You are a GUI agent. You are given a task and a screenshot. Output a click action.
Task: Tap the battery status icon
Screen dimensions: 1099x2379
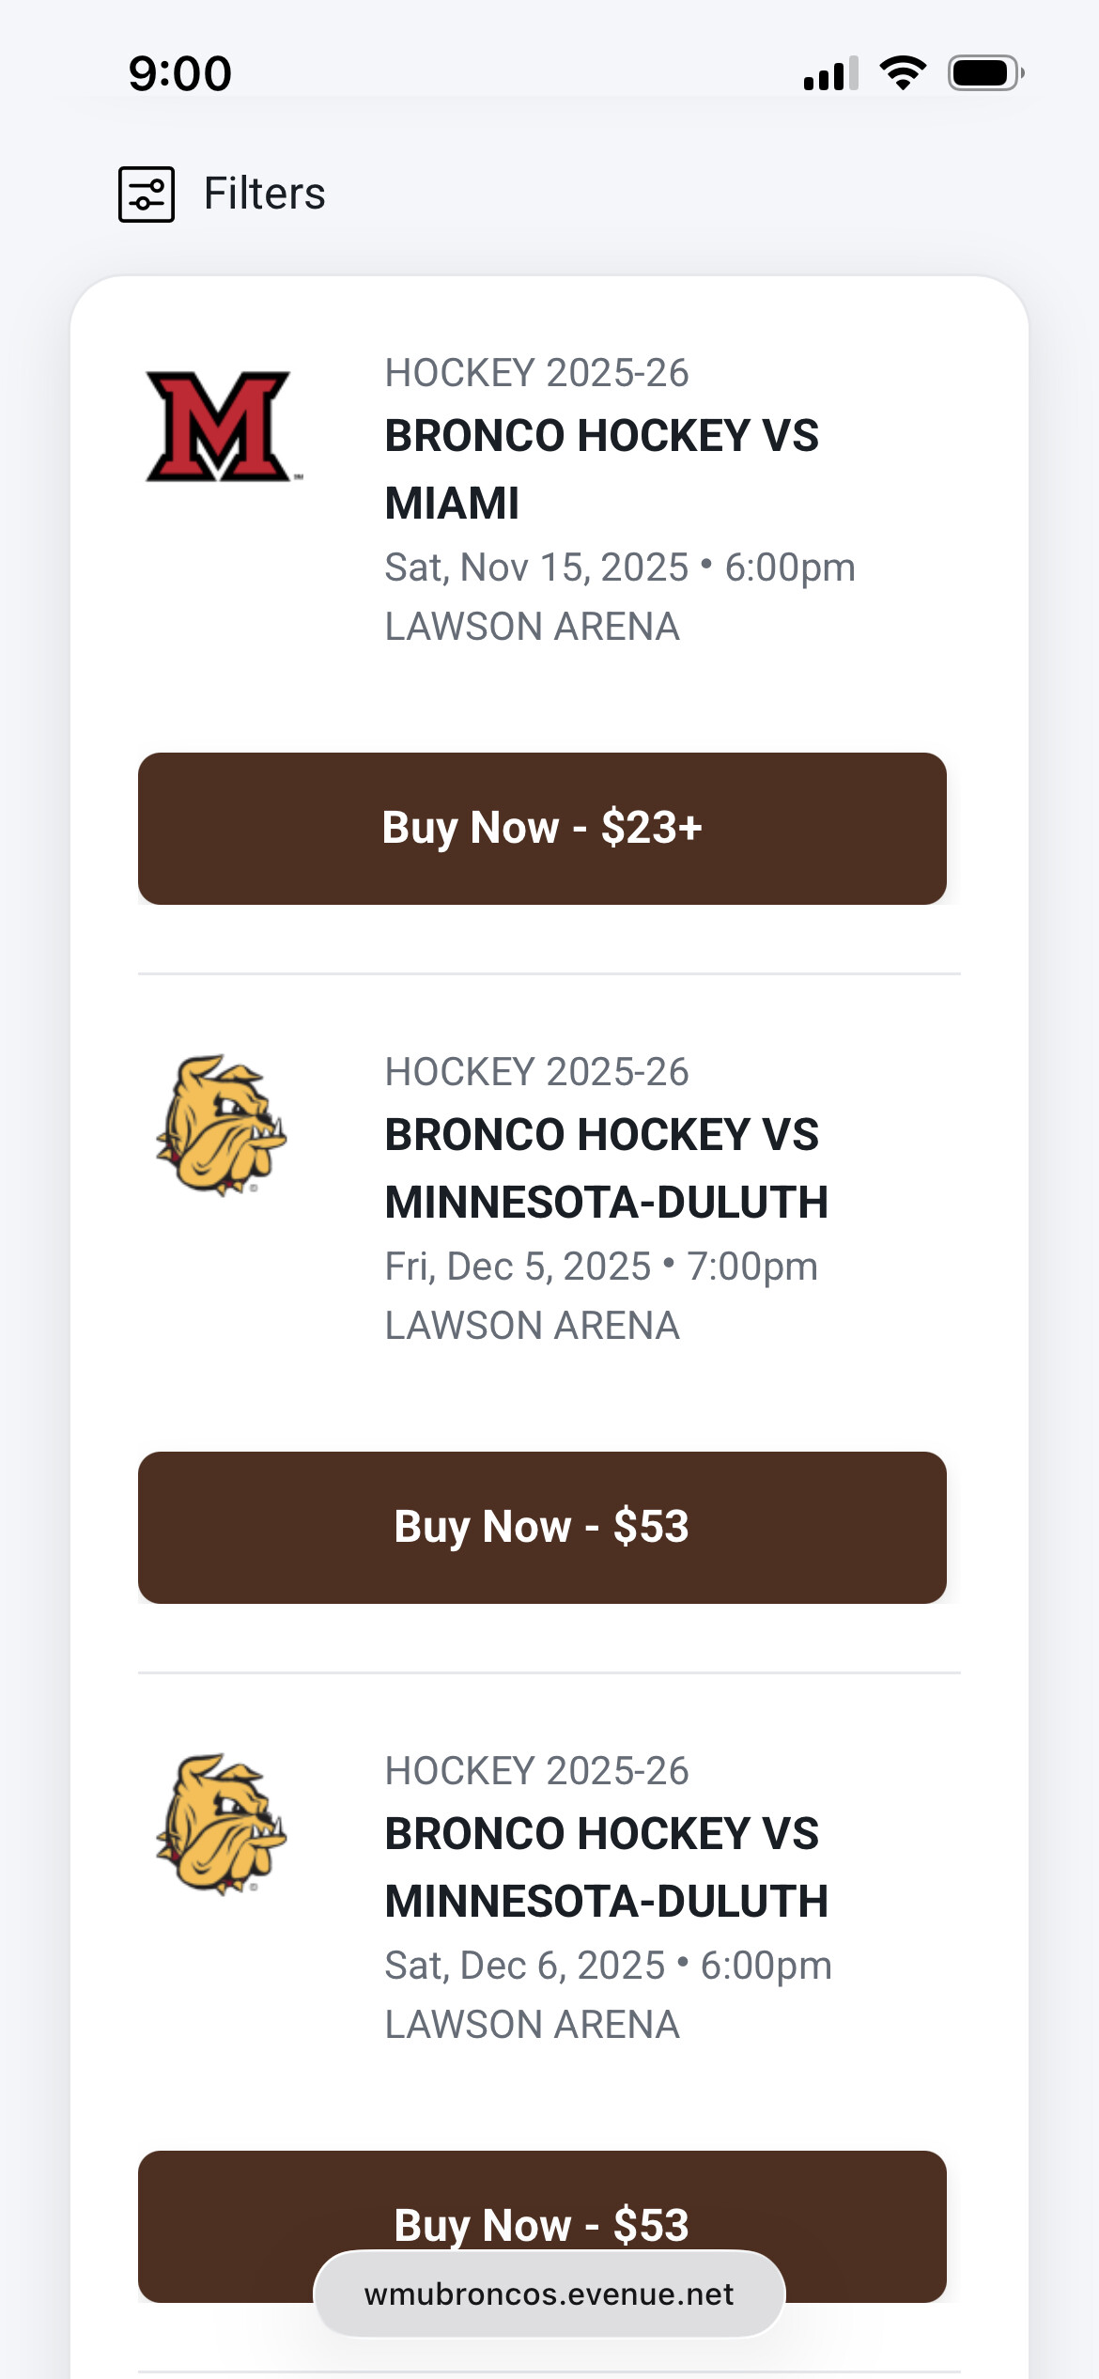pos(984,73)
